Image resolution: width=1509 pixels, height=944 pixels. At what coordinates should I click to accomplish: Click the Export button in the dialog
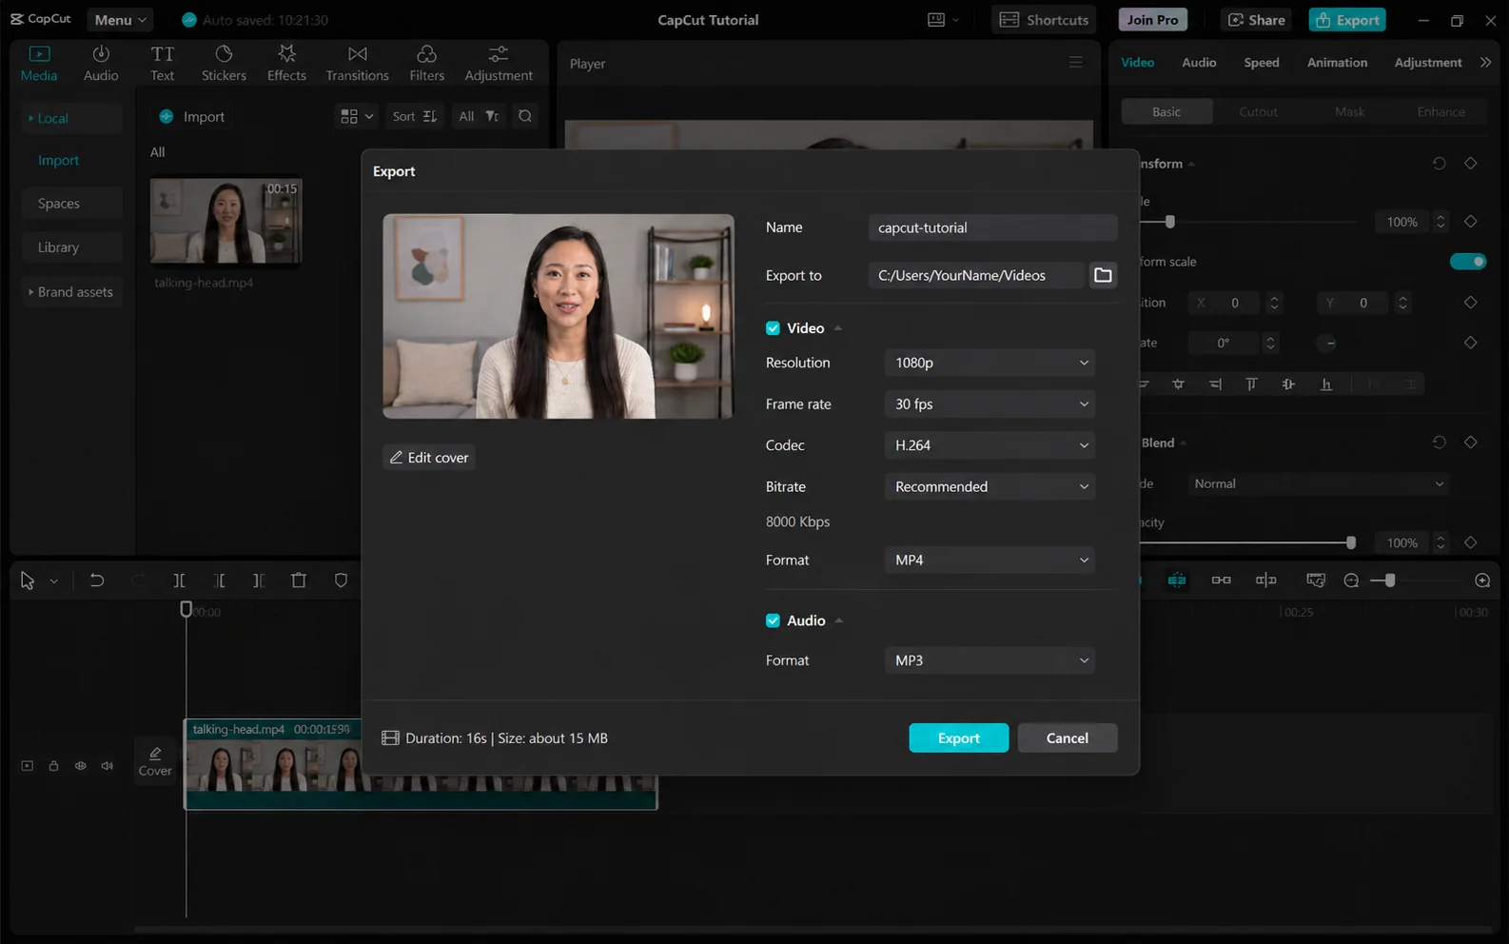pyautogui.click(x=959, y=738)
